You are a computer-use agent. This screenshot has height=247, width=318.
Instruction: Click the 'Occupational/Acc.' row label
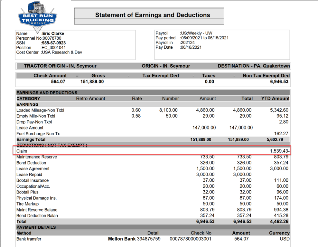click(x=33, y=186)
